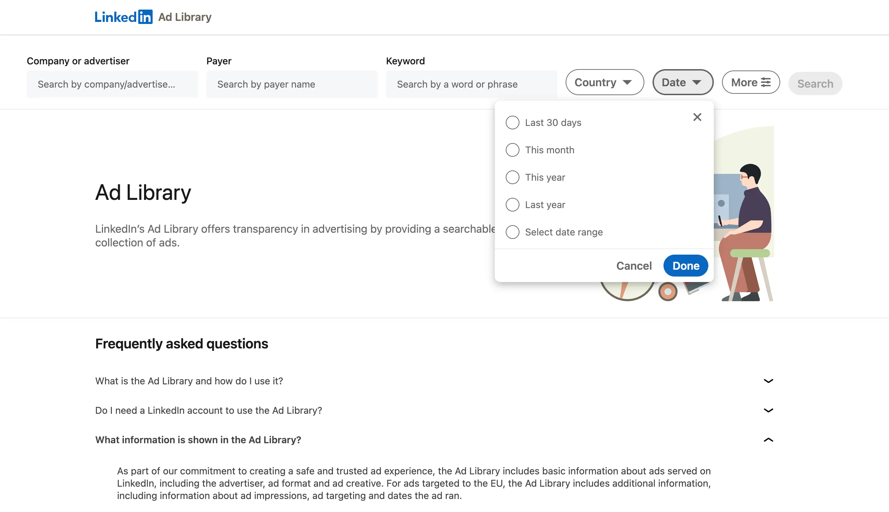Click the More filters sliders icon
The width and height of the screenshot is (889, 512).
pyautogui.click(x=765, y=82)
